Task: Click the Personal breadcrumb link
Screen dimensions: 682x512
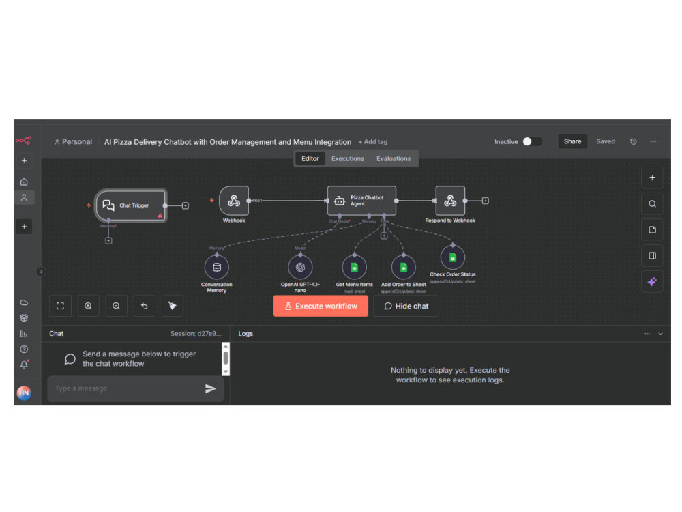Action: [73, 142]
